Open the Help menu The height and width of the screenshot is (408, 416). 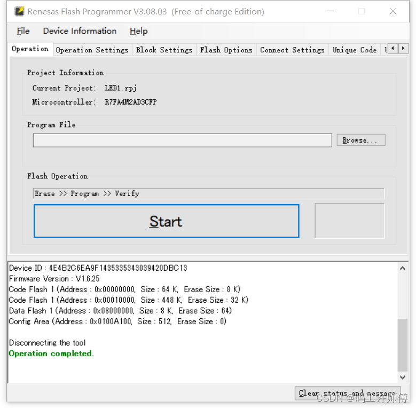click(138, 31)
